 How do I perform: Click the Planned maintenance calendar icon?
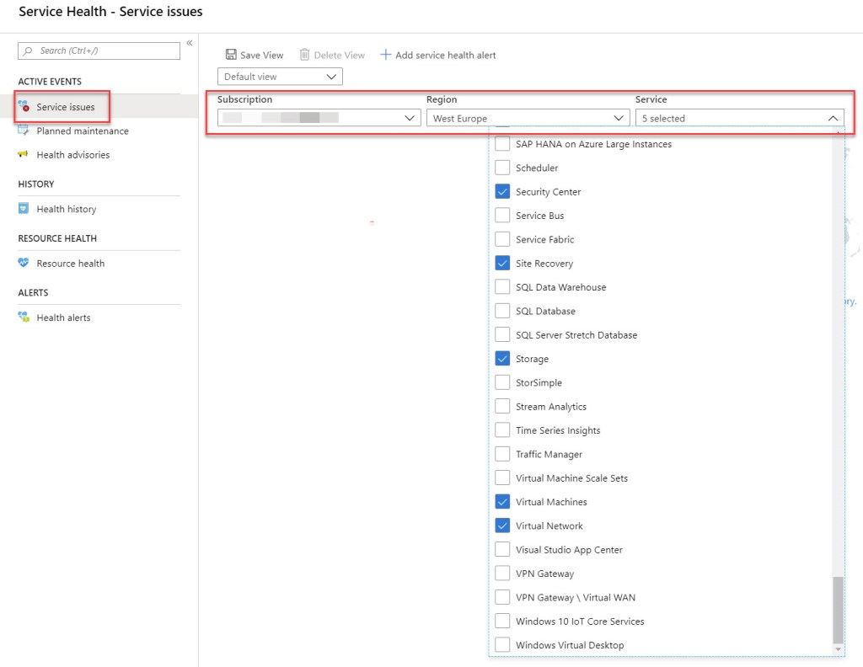coord(24,131)
